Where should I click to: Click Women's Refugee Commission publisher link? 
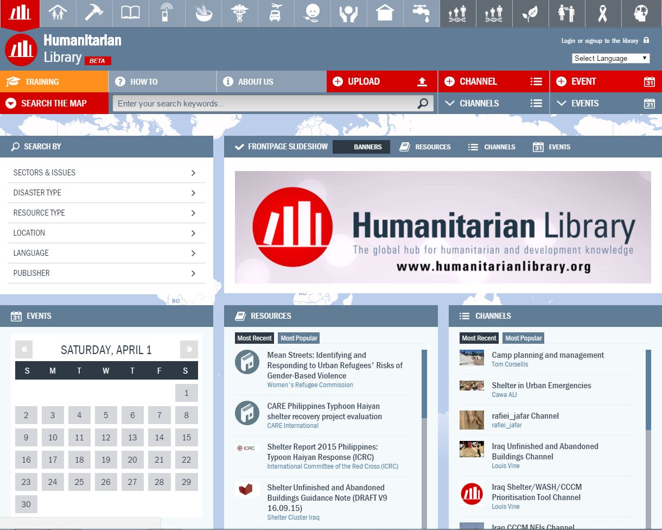pos(310,385)
